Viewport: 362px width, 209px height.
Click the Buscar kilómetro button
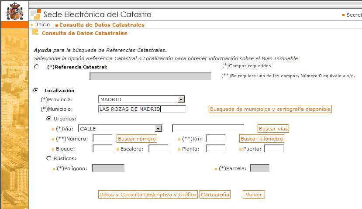click(262, 139)
